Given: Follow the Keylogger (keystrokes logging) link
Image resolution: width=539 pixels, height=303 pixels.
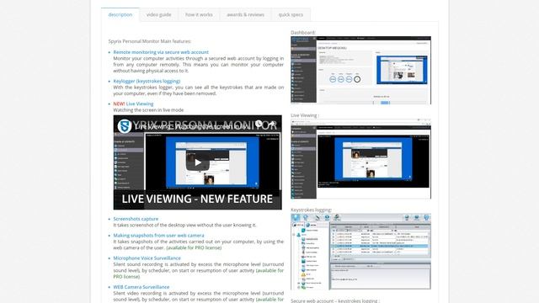Looking at the screenshot, I should pos(147,81).
